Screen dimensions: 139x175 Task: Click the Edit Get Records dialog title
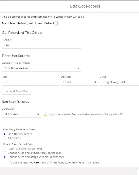(x=85, y=6)
